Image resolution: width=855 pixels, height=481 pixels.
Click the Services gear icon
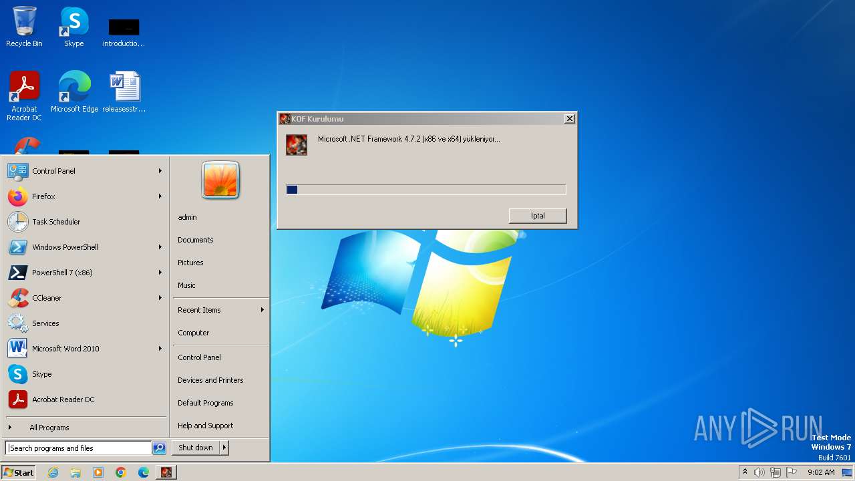[x=18, y=323]
